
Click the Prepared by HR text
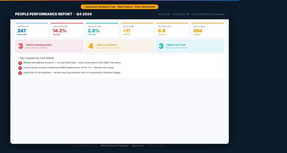[x=181, y=14]
